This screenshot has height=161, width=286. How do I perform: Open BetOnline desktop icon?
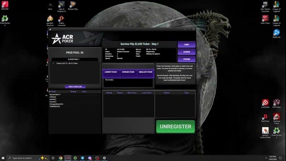click(x=265, y=118)
